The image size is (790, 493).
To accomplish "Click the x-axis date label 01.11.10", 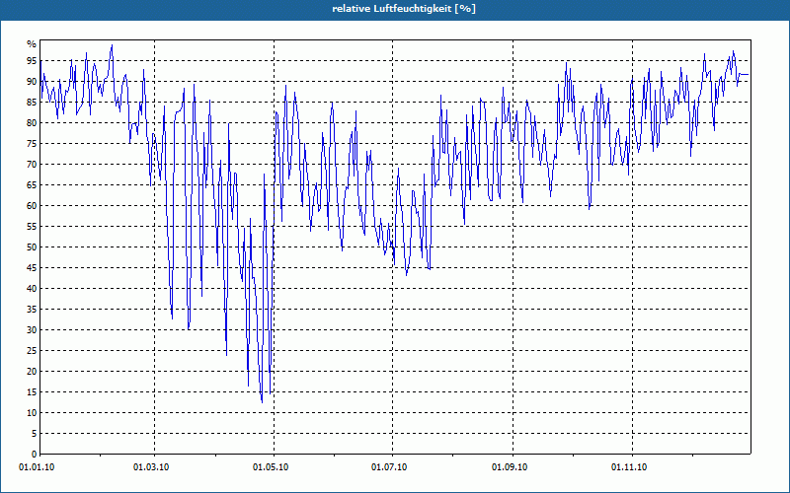I will 629,467.
